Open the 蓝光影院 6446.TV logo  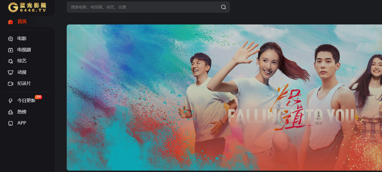pyautogui.click(x=27, y=7)
